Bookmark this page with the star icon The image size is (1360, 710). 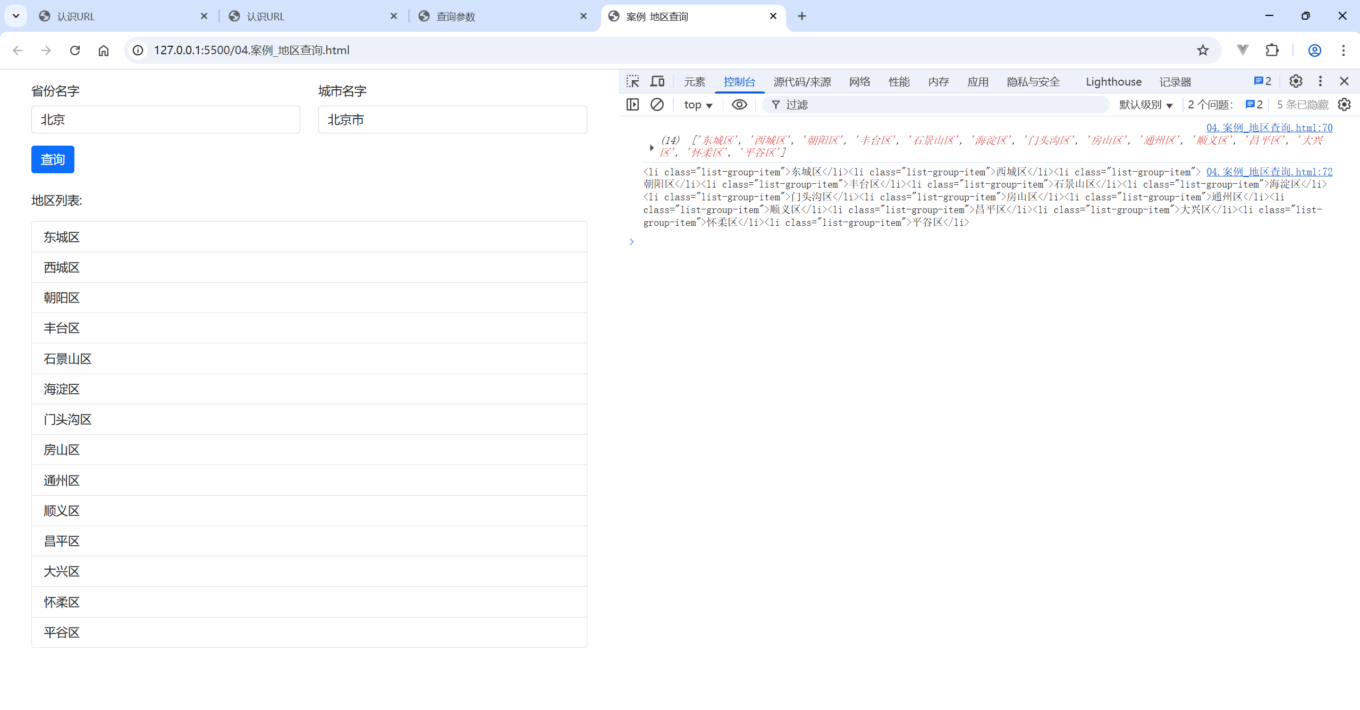(1203, 50)
